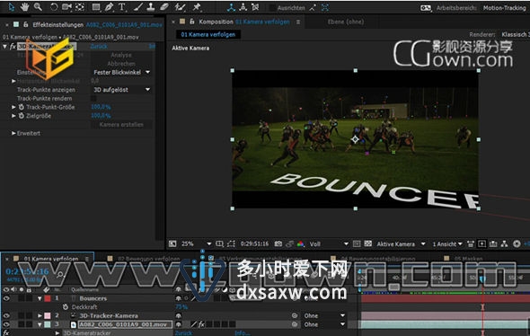The width and height of the screenshot is (530, 336).
Task: Select the Pen tool
Action: point(109,7)
